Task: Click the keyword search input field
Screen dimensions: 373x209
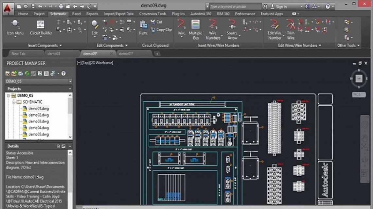Action: 236,7
